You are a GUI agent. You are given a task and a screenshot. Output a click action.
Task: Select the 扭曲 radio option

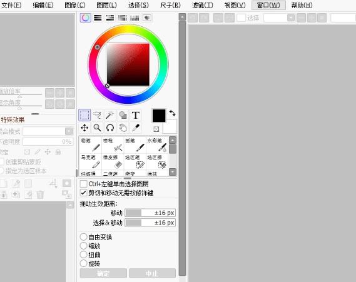tap(84, 254)
